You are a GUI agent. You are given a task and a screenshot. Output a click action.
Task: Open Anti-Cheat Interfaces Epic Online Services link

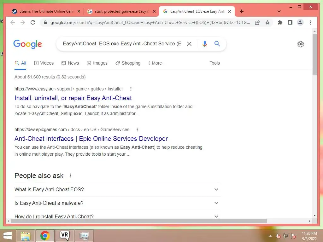point(91,139)
